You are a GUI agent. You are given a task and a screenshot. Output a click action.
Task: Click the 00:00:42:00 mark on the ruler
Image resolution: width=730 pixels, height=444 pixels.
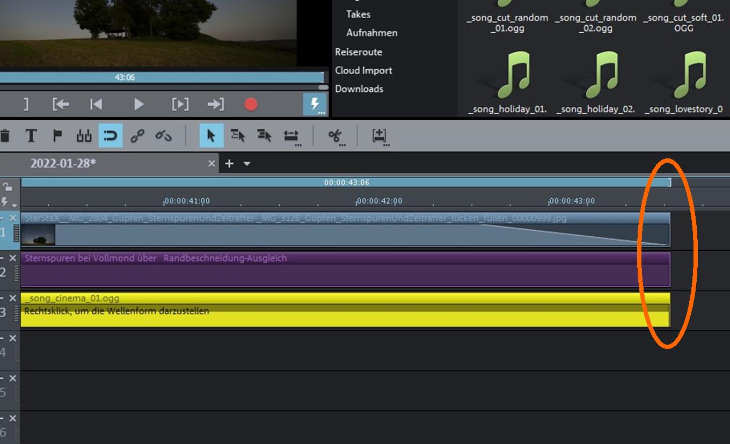379,201
